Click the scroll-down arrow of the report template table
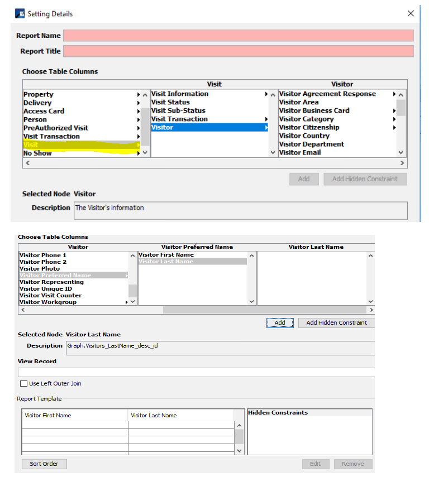The height and width of the screenshot is (477, 429). tap(240, 451)
